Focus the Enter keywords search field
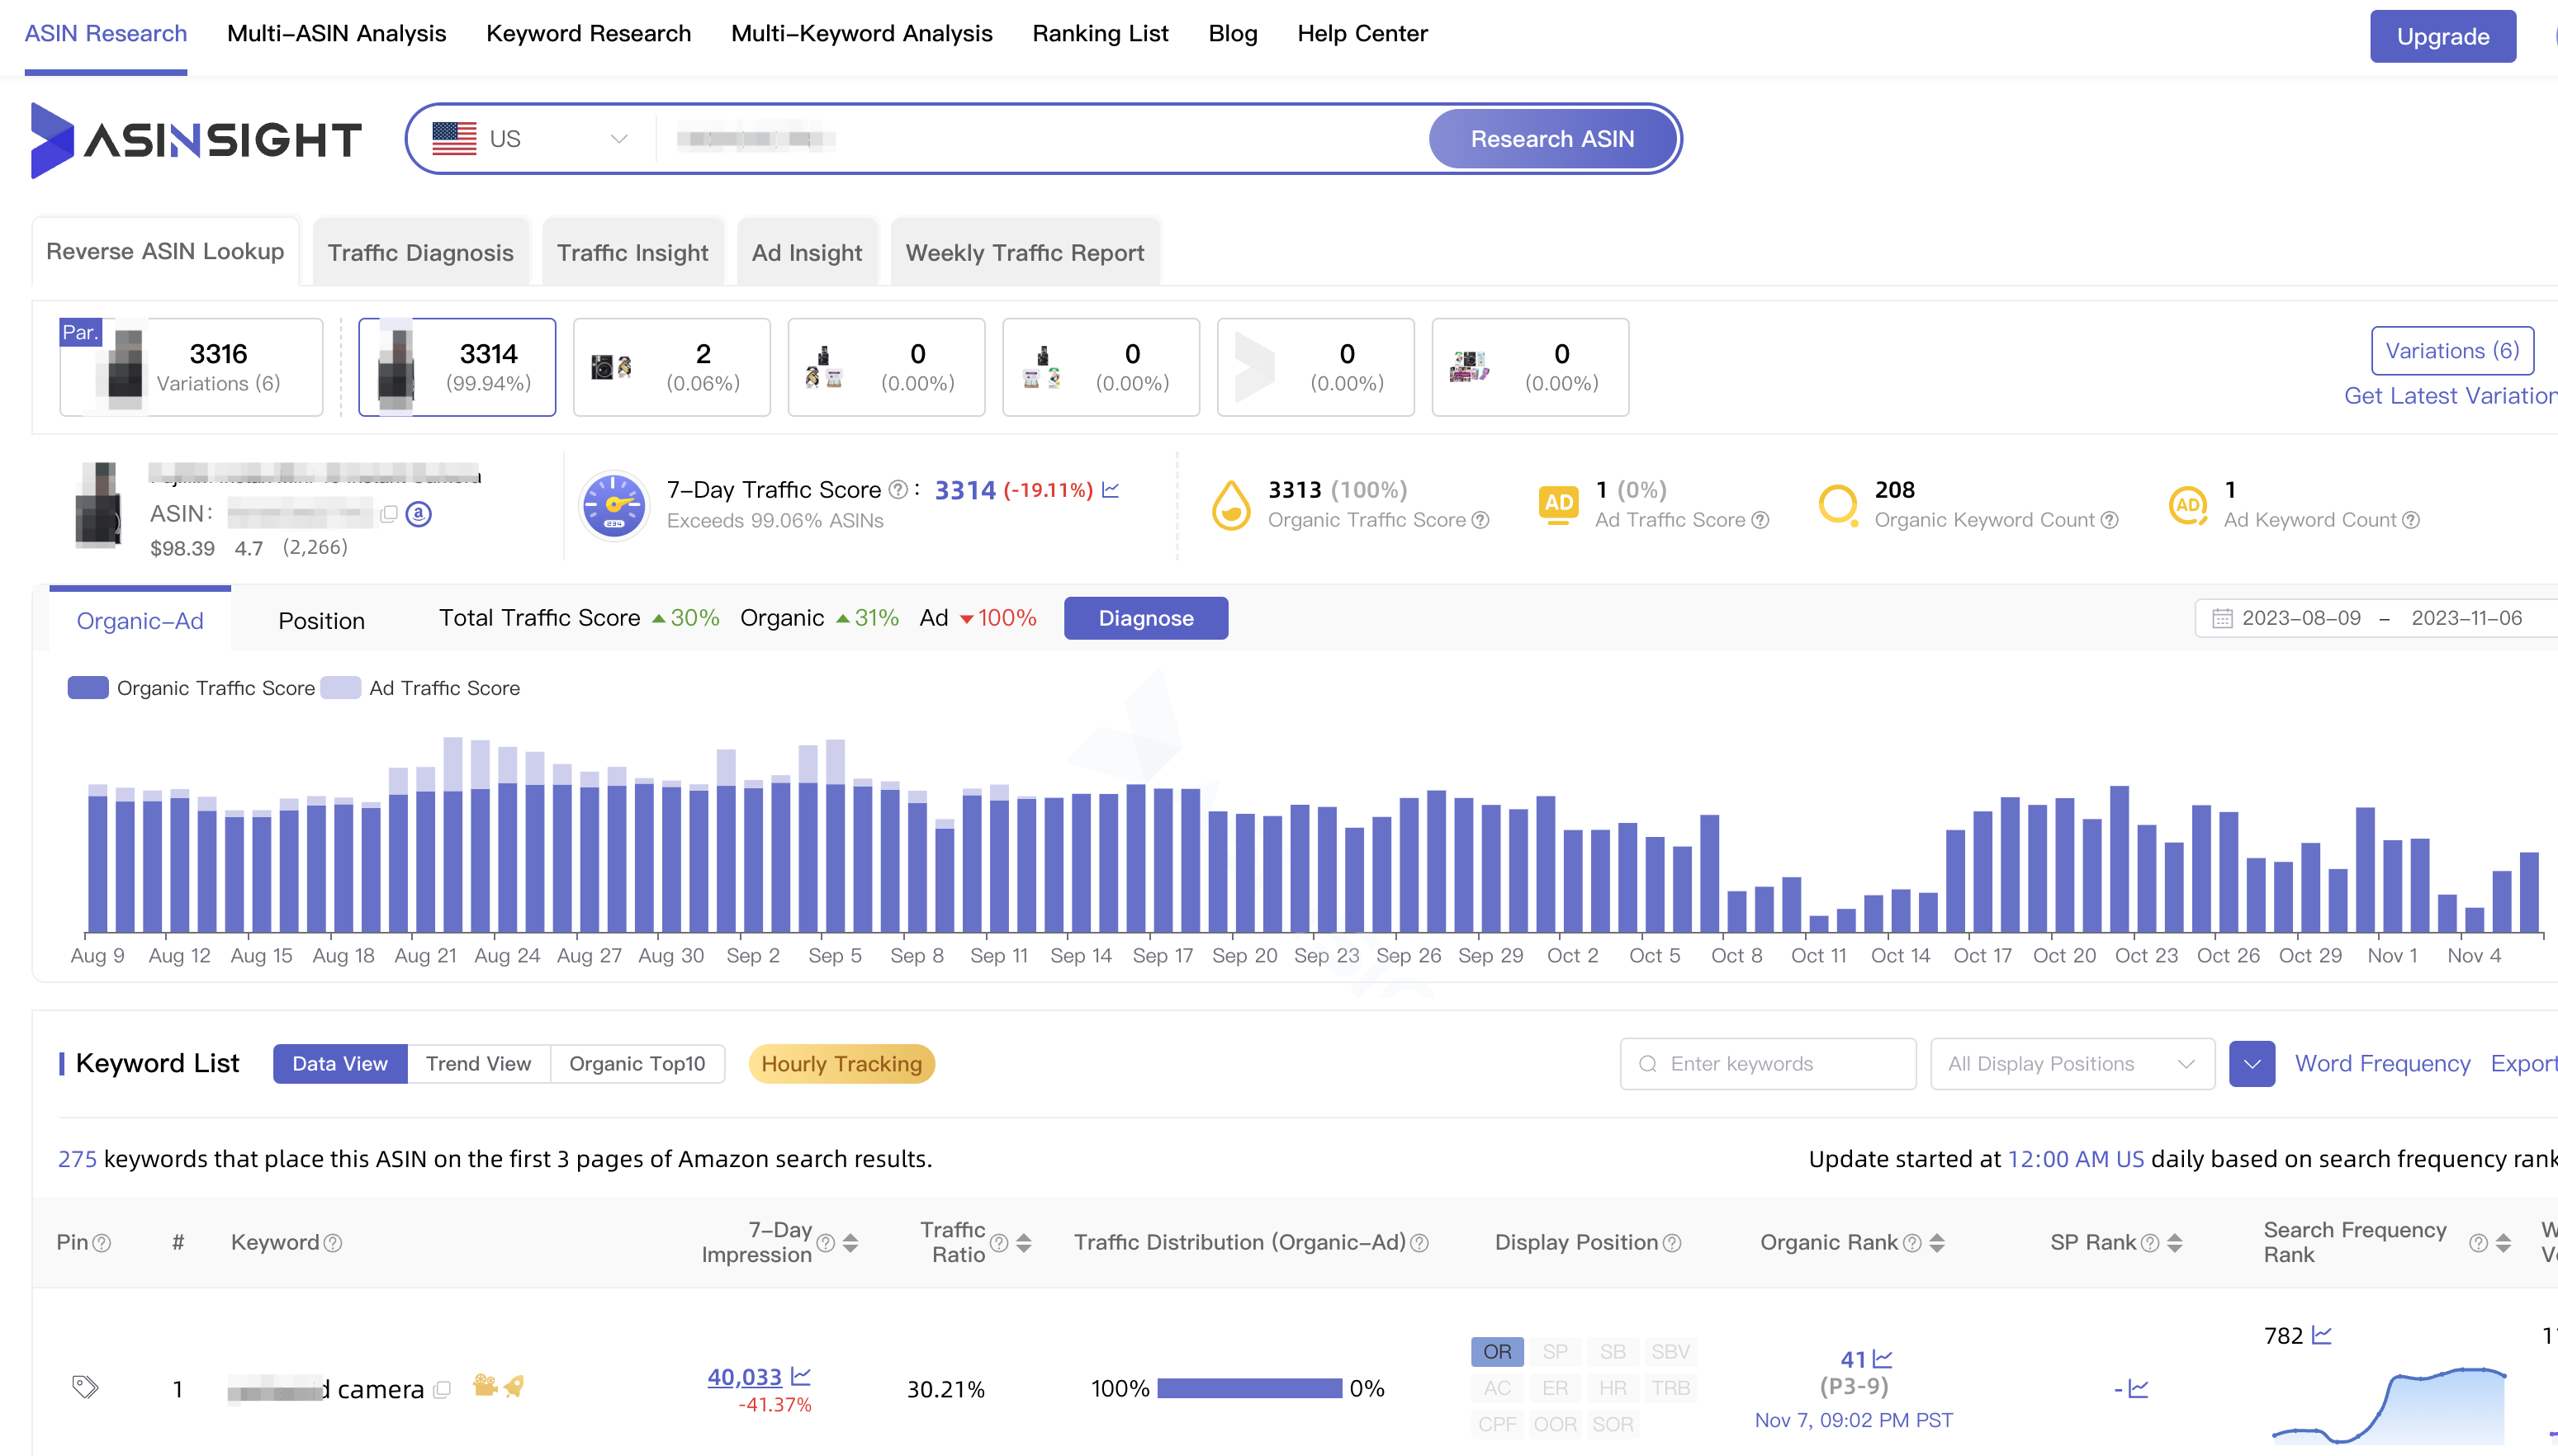This screenshot has height=1456, width=2558. point(1768,1064)
